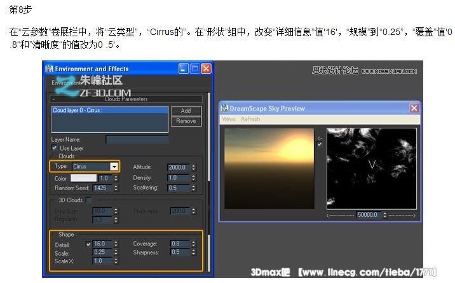Click the sky sunset preview thumbnail
The height and width of the screenshot is (283, 455).
269,169
